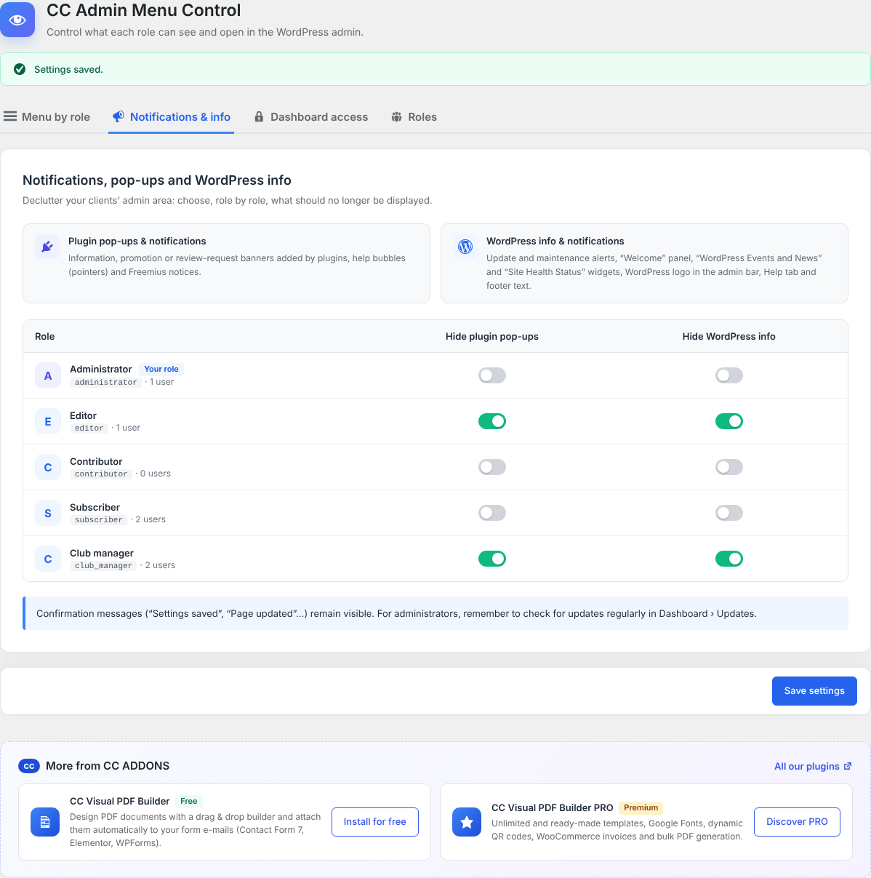This screenshot has width=871, height=878.
Task: Click the Your role badge
Action: (x=161, y=369)
